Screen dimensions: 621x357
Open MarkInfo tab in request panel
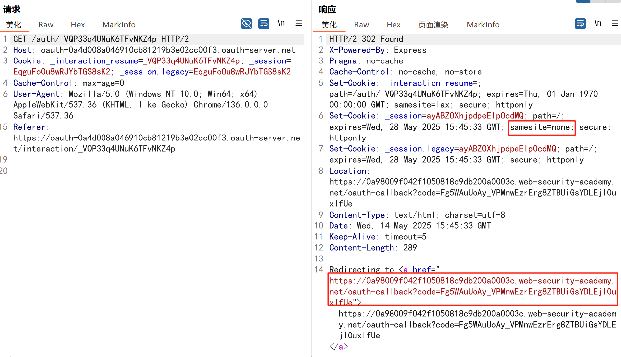tap(119, 25)
